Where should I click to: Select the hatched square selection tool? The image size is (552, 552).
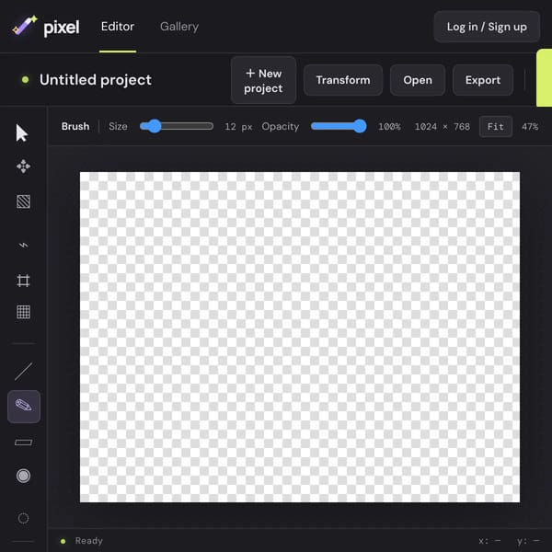[23, 201]
